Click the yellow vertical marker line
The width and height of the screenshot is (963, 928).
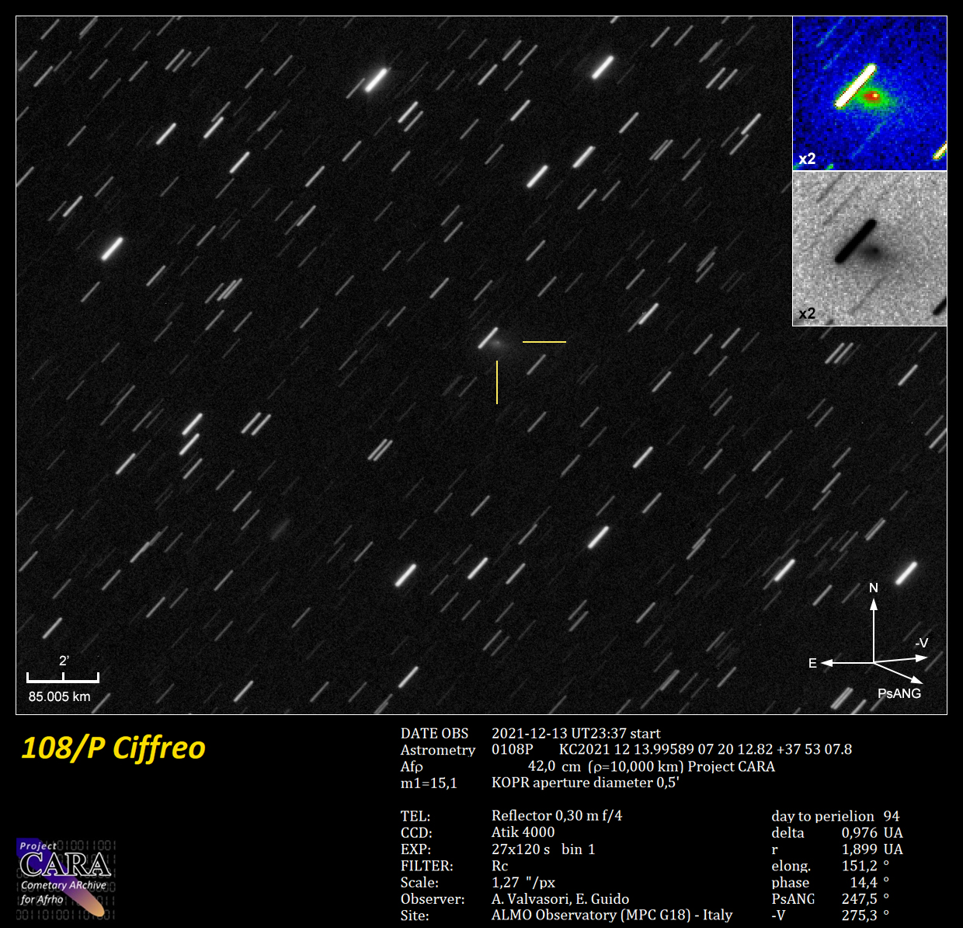point(497,382)
